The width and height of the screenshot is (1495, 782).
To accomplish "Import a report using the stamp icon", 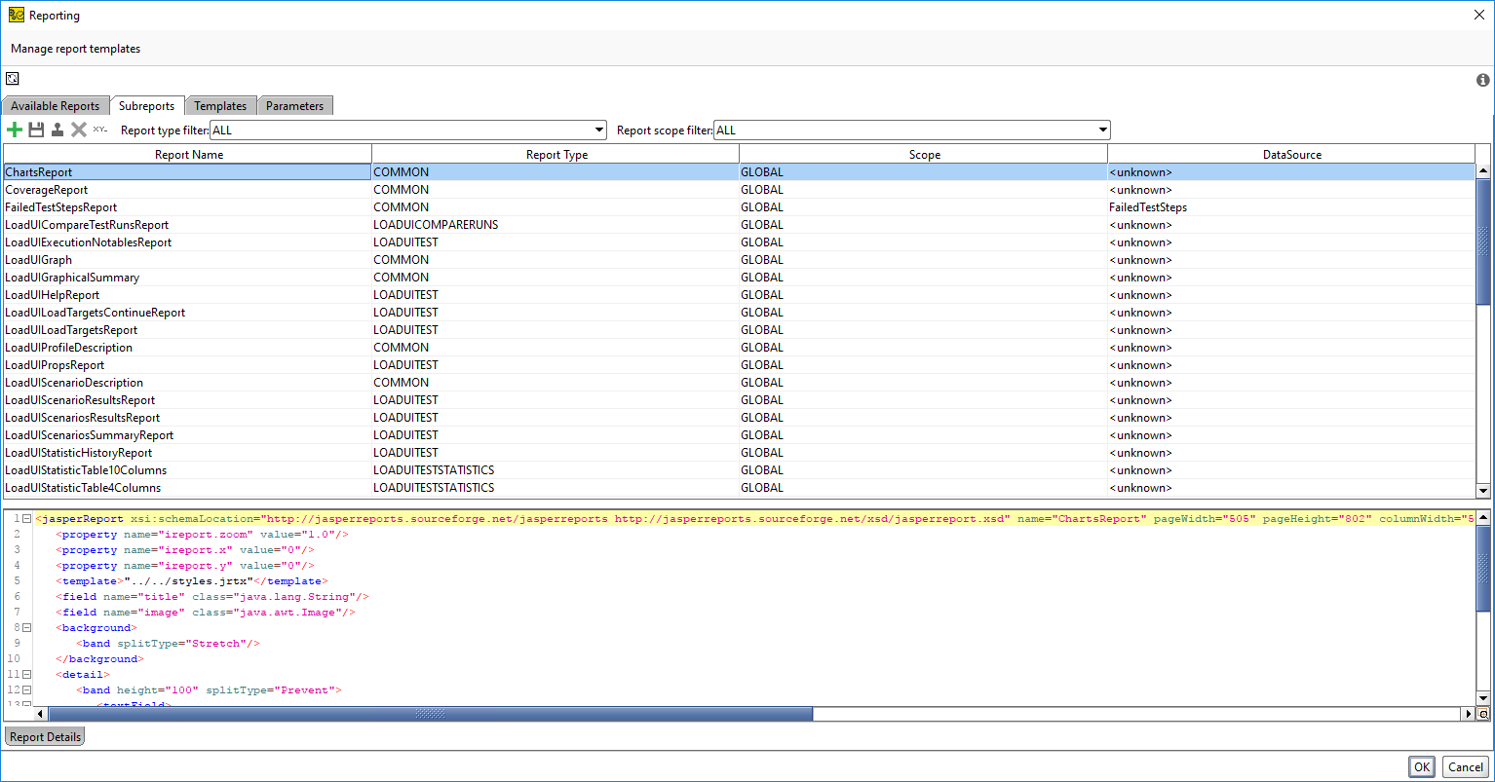I will pyautogui.click(x=57, y=129).
